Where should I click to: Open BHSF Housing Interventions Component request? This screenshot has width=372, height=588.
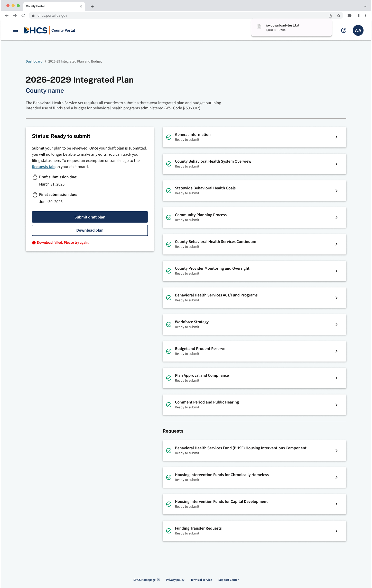click(254, 451)
